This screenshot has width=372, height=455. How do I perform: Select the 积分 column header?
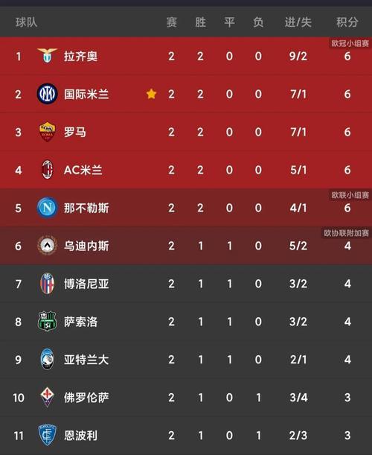pyautogui.click(x=347, y=22)
